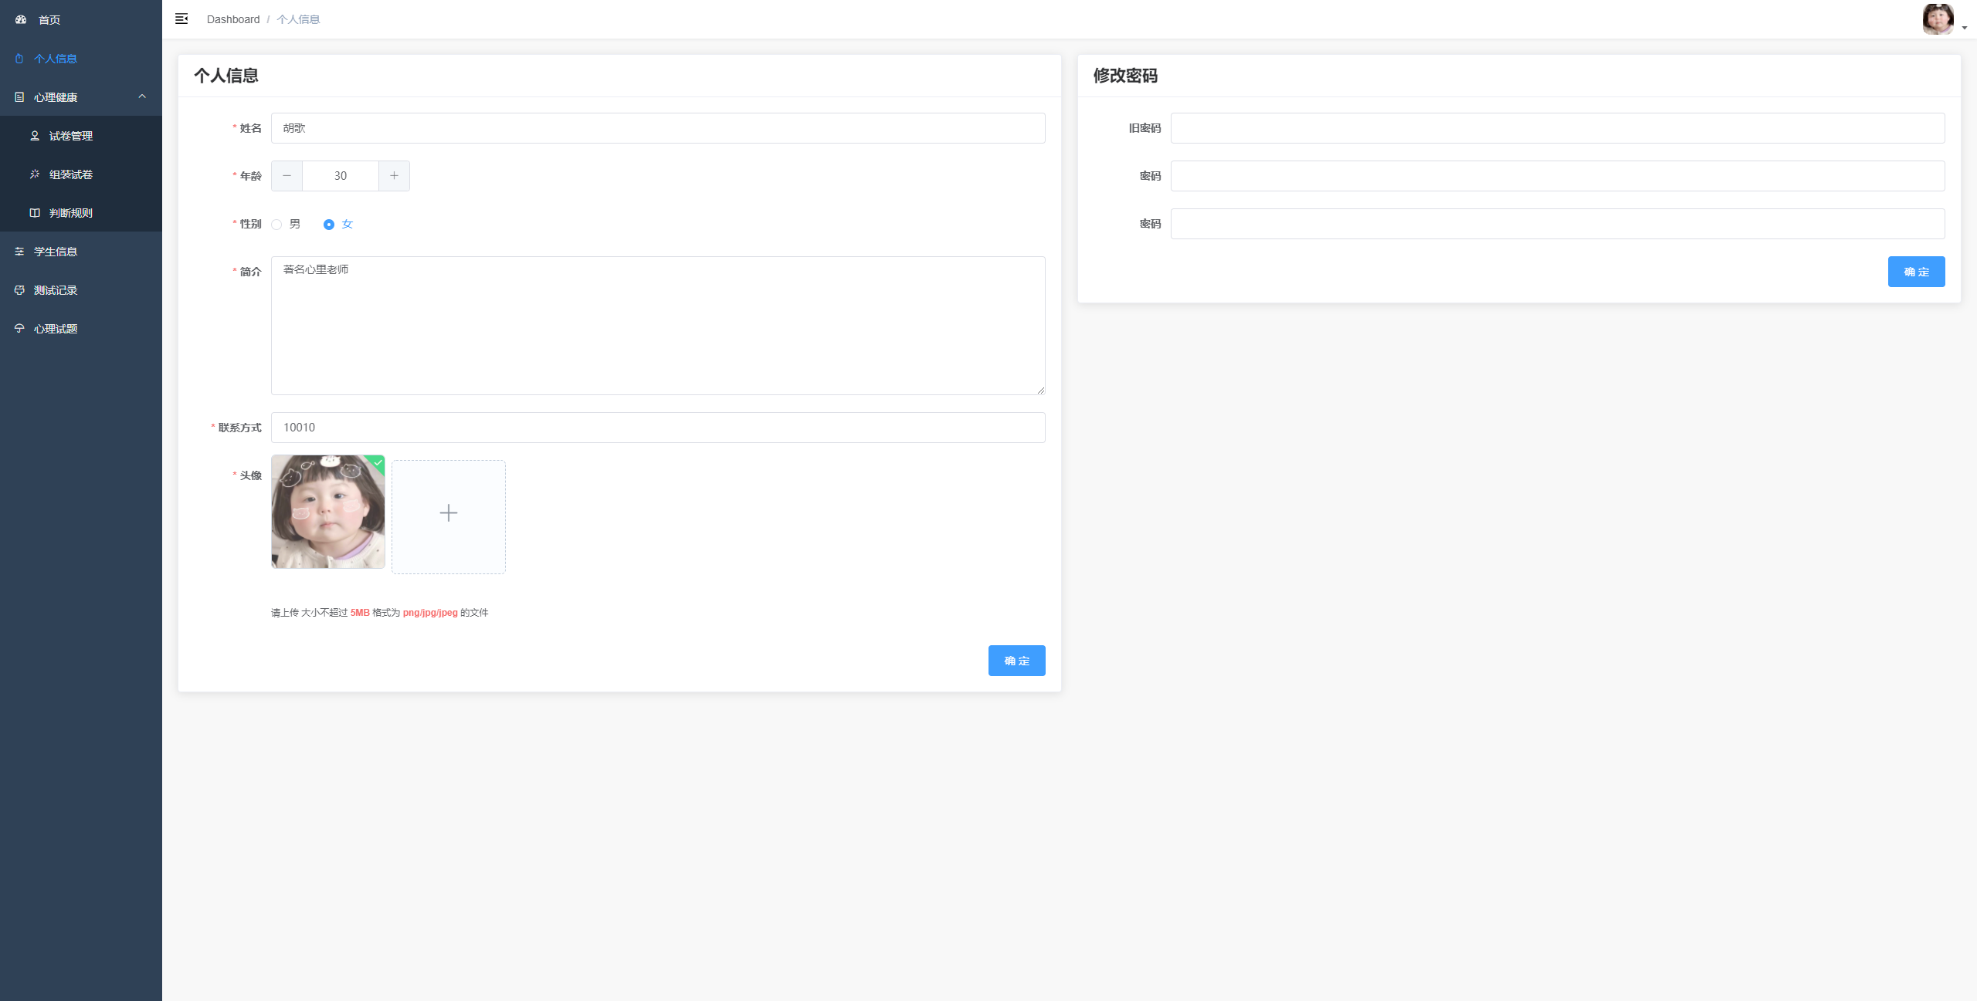Collapse the 心理健康 submenu chevron
This screenshot has width=1977, height=1001.
pyautogui.click(x=142, y=96)
